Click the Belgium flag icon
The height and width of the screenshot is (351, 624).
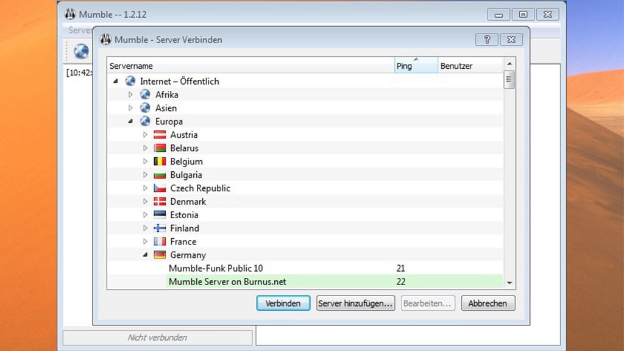click(160, 161)
